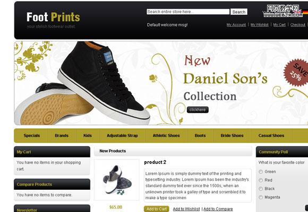Open the product 2 shoe thumbnail
This screenshot has height=212, width=308.
(116, 180)
